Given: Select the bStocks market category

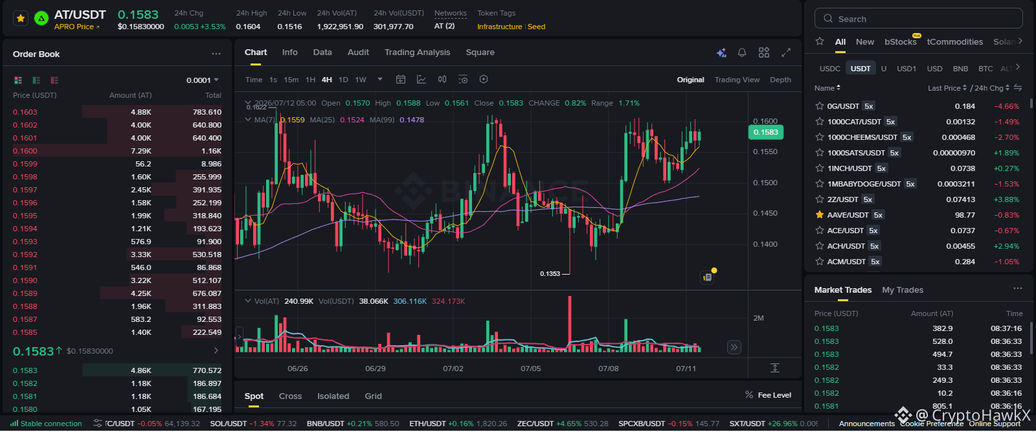Looking at the screenshot, I should [x=901, y=41].
